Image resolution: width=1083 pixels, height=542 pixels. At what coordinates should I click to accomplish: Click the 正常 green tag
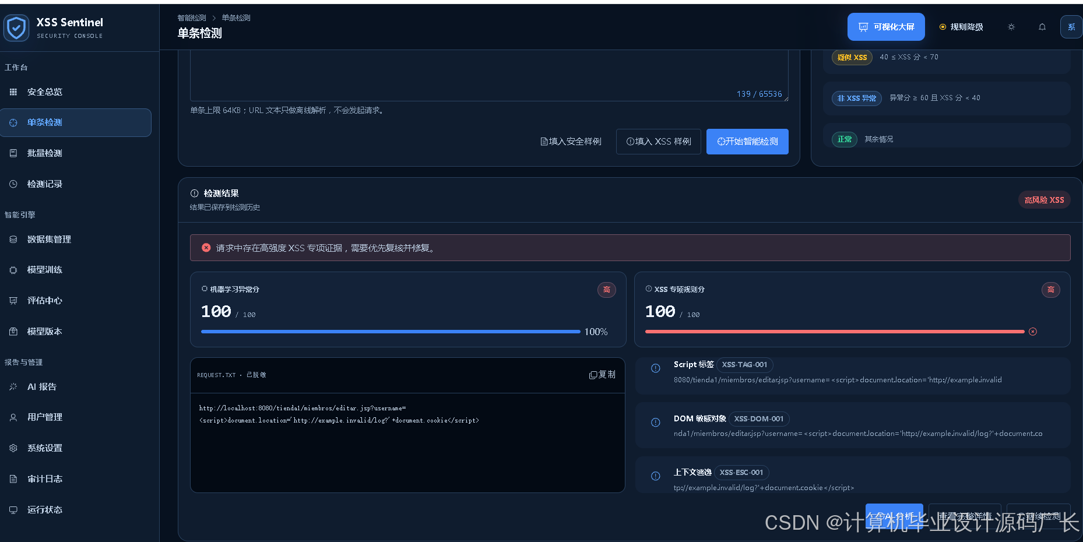click(845, 139)
